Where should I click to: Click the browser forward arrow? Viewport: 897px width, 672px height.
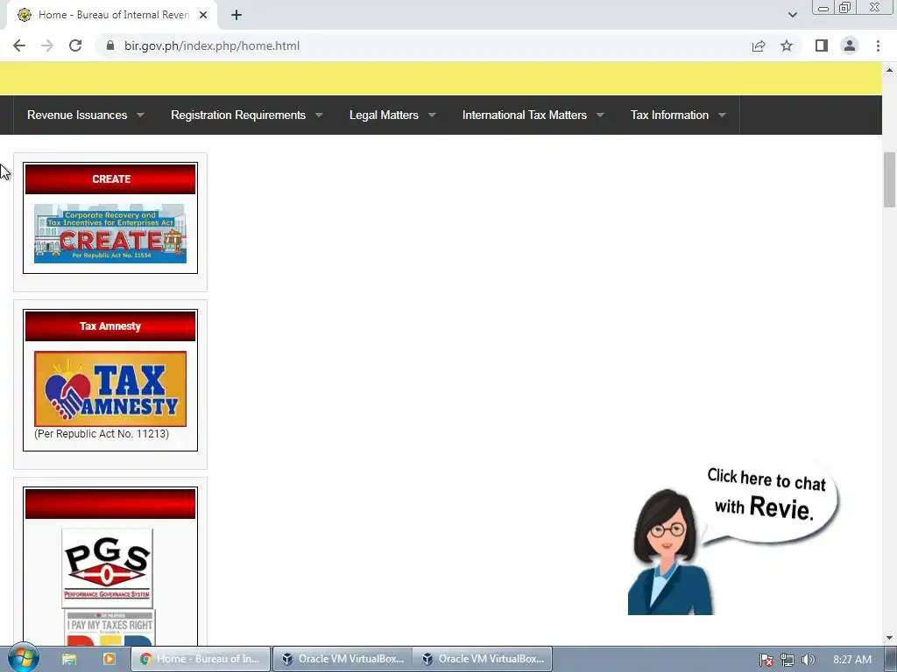click(x=47, y=45)
